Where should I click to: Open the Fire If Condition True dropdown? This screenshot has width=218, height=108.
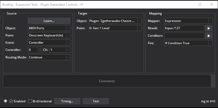coord(188,43)
